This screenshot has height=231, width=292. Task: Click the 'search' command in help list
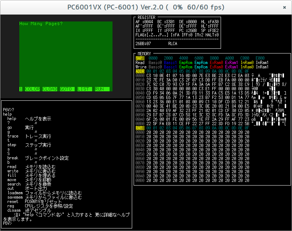[14, 184]
